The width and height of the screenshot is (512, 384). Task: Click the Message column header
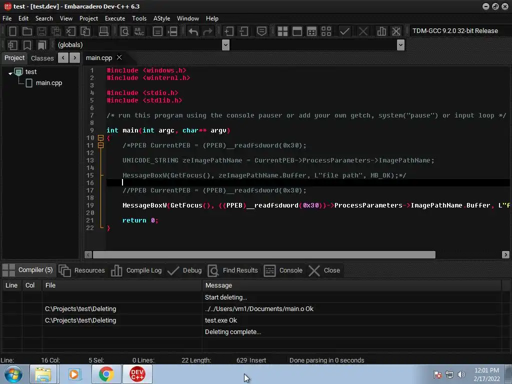pos(351,285)
